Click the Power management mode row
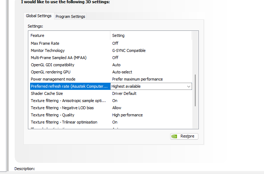The width and height of the screenshot is (264, 174). [x=53, y=79]
